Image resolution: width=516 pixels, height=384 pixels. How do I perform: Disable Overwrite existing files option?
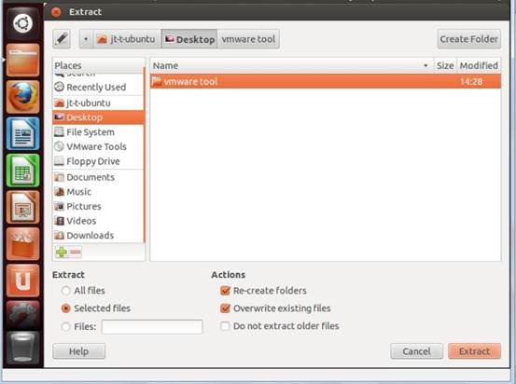pyautogui.click(x=226, y=309)
